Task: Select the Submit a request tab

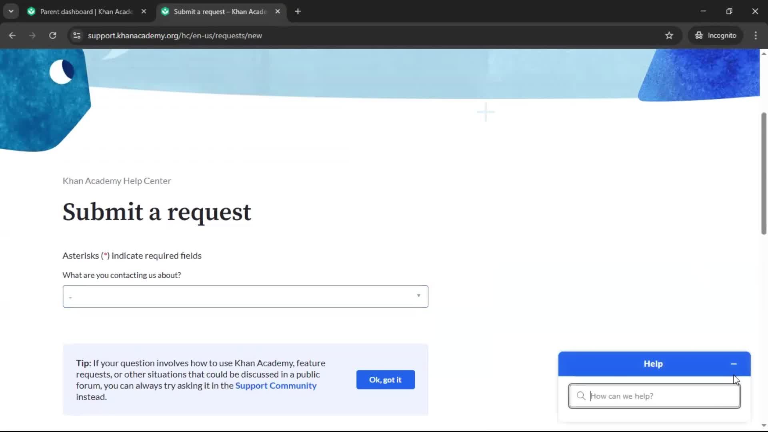Action: tap(220, 12)
